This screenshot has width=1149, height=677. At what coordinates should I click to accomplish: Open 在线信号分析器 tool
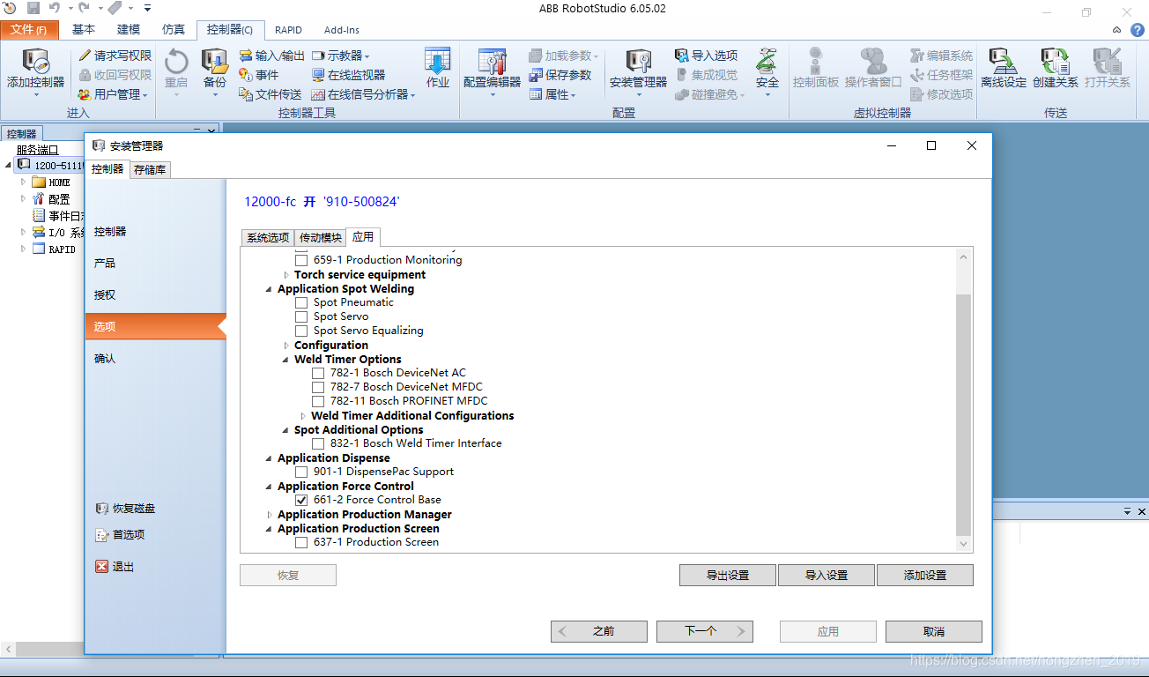(363, 94)
